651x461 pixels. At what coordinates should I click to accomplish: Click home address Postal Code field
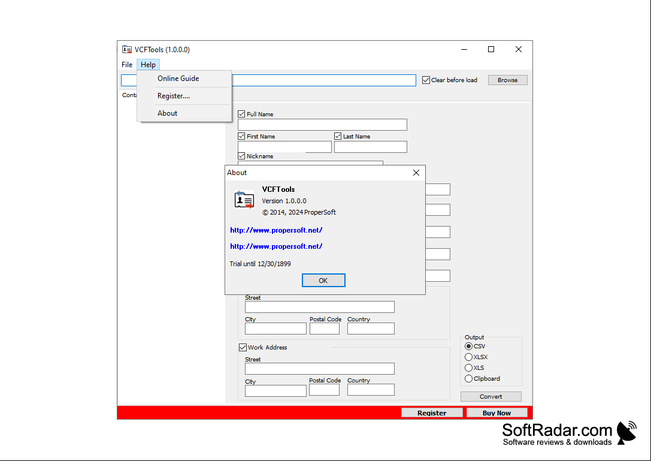click(x=324, y=329)
